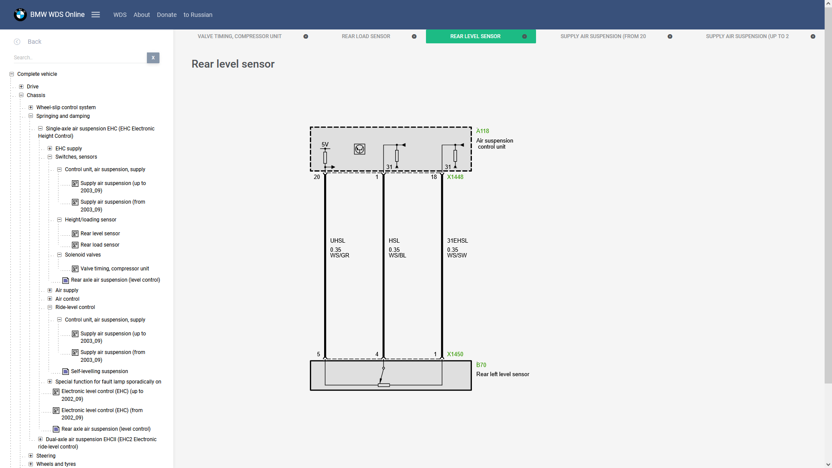Open the About menu item
Screen dimensions: 832x468
pos(141,15)
